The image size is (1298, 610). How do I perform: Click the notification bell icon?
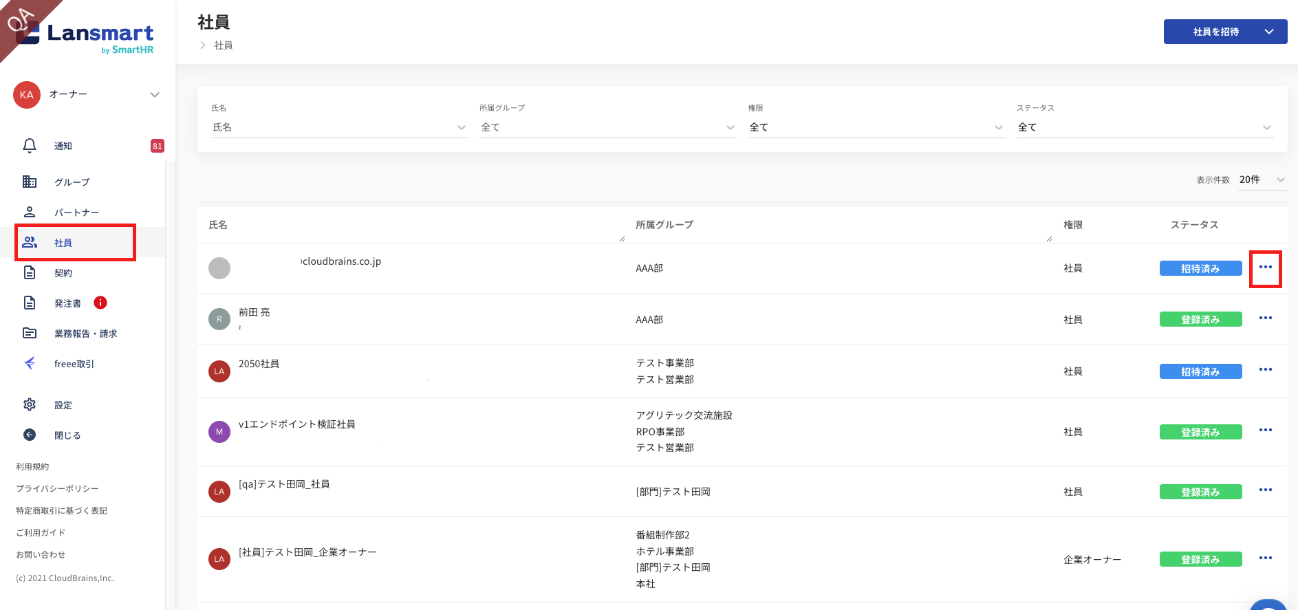coord(30,146)
